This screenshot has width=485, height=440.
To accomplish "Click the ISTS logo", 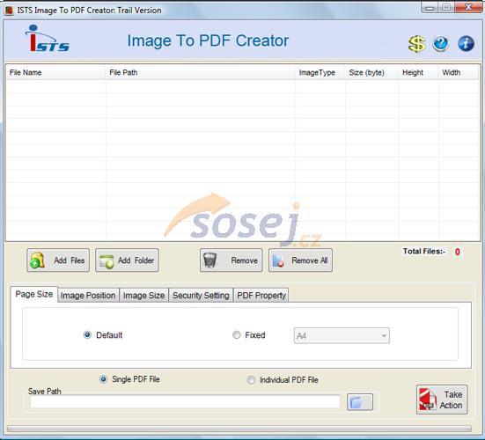I will click(47, 39).
